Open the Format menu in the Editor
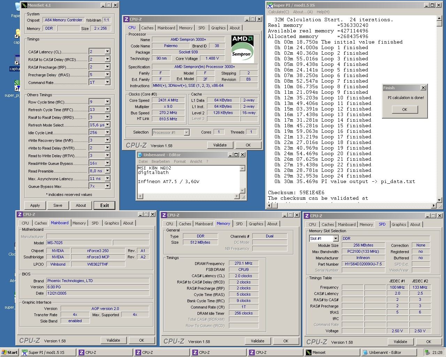 point(180,161)
